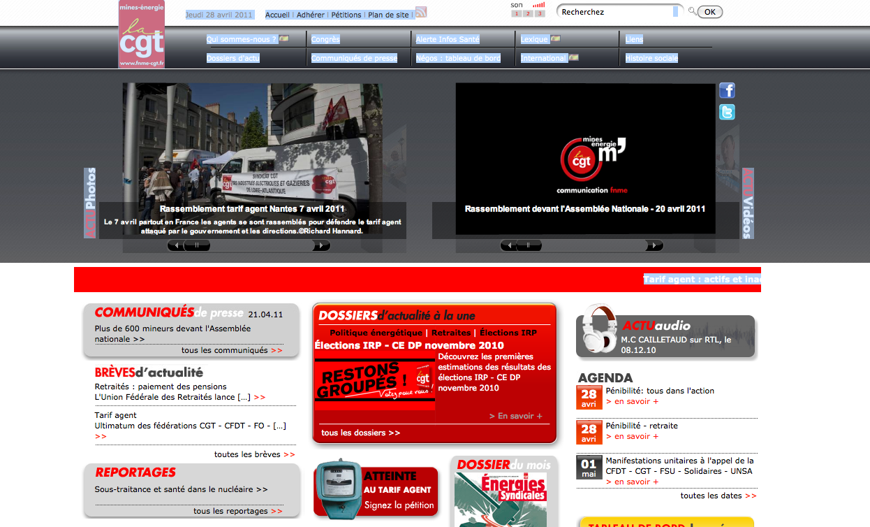Switch to the Retraites dossier tab
The height and width of the screenshot is (527, 870).
(451, 333)
